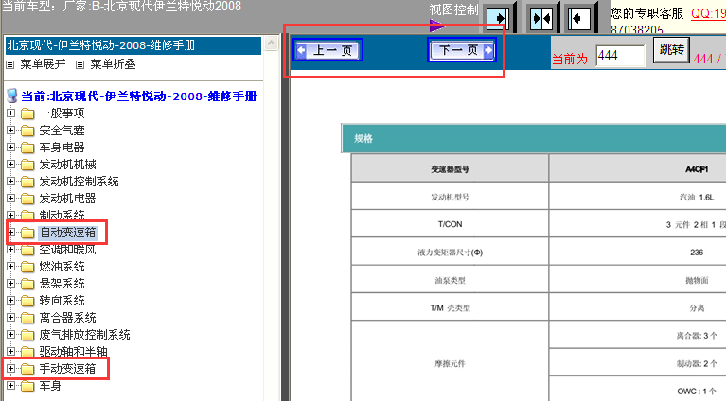Click the 菜单折叠 collapse menu link

(x=113, y=64)
